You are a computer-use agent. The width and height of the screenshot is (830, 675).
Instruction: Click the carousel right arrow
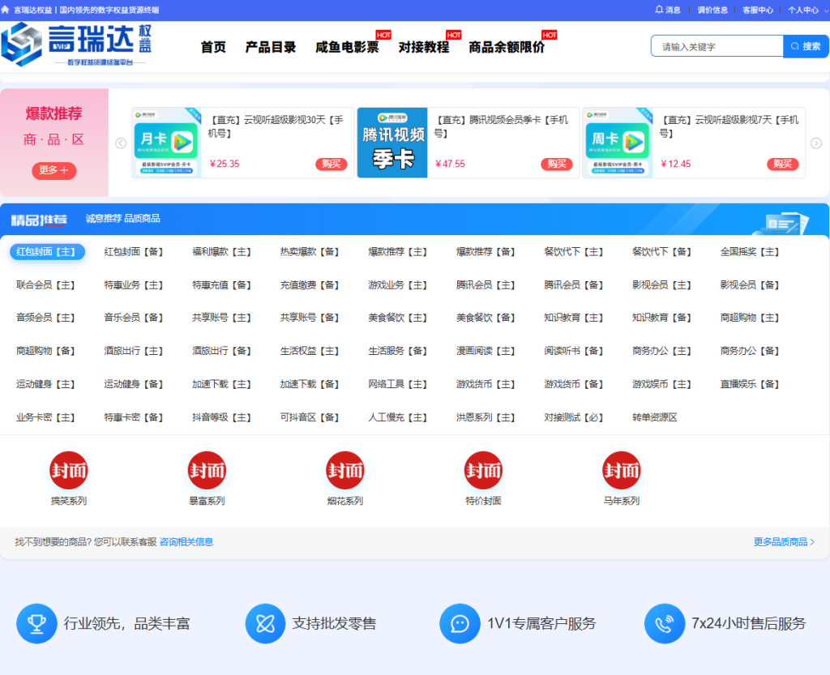pyautogui.click(x=818, y=143)
